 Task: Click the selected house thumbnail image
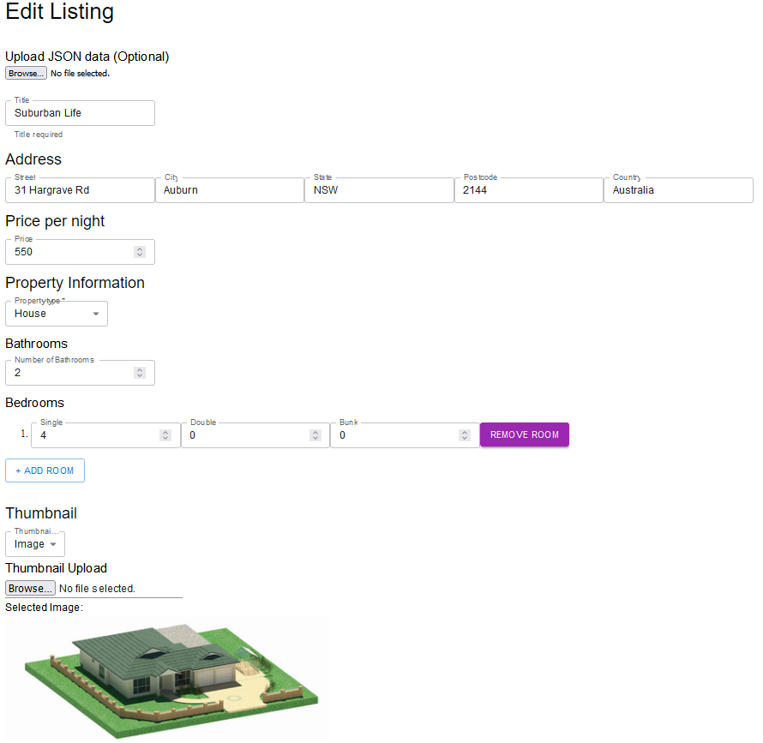click(x=167, y=677)
